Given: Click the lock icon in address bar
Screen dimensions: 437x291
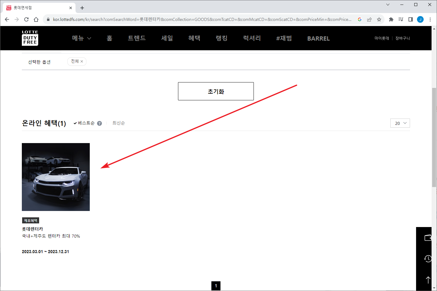Looking at the screenshot, I should [48, 19].
